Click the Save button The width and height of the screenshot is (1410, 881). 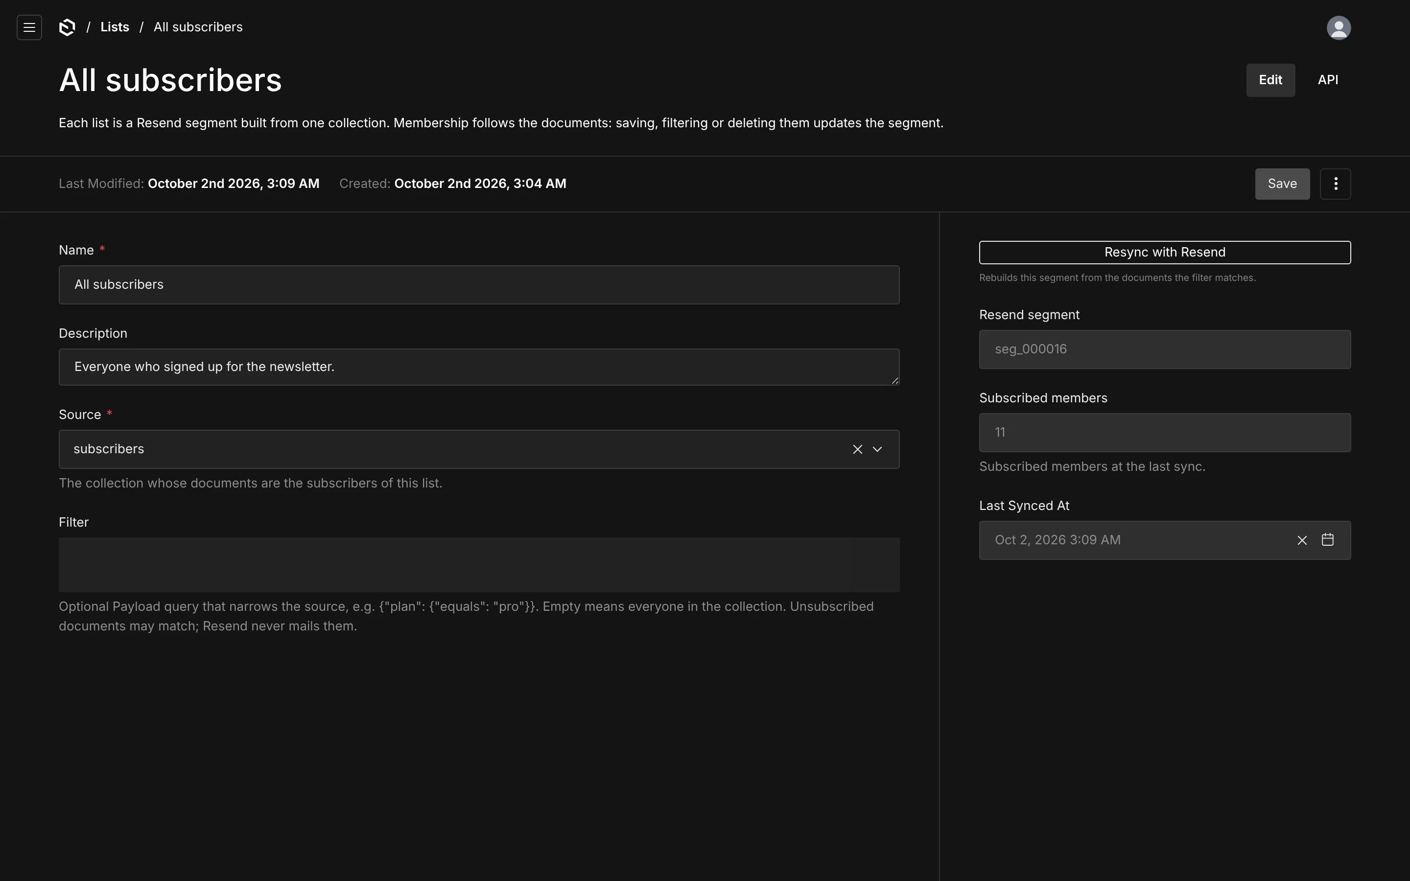click(x=1282, y=184)
